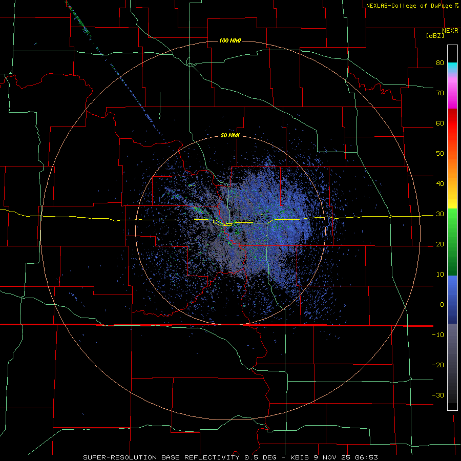Click the 50 value on the dBZ scale
This screenshot has height=461, width=461.
[x=440, y=154]
